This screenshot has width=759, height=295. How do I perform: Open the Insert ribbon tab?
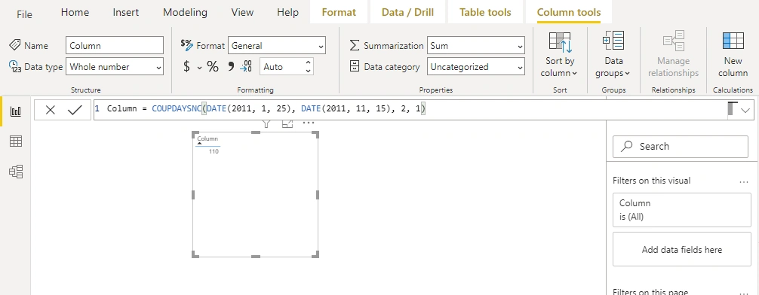point(126,13)
